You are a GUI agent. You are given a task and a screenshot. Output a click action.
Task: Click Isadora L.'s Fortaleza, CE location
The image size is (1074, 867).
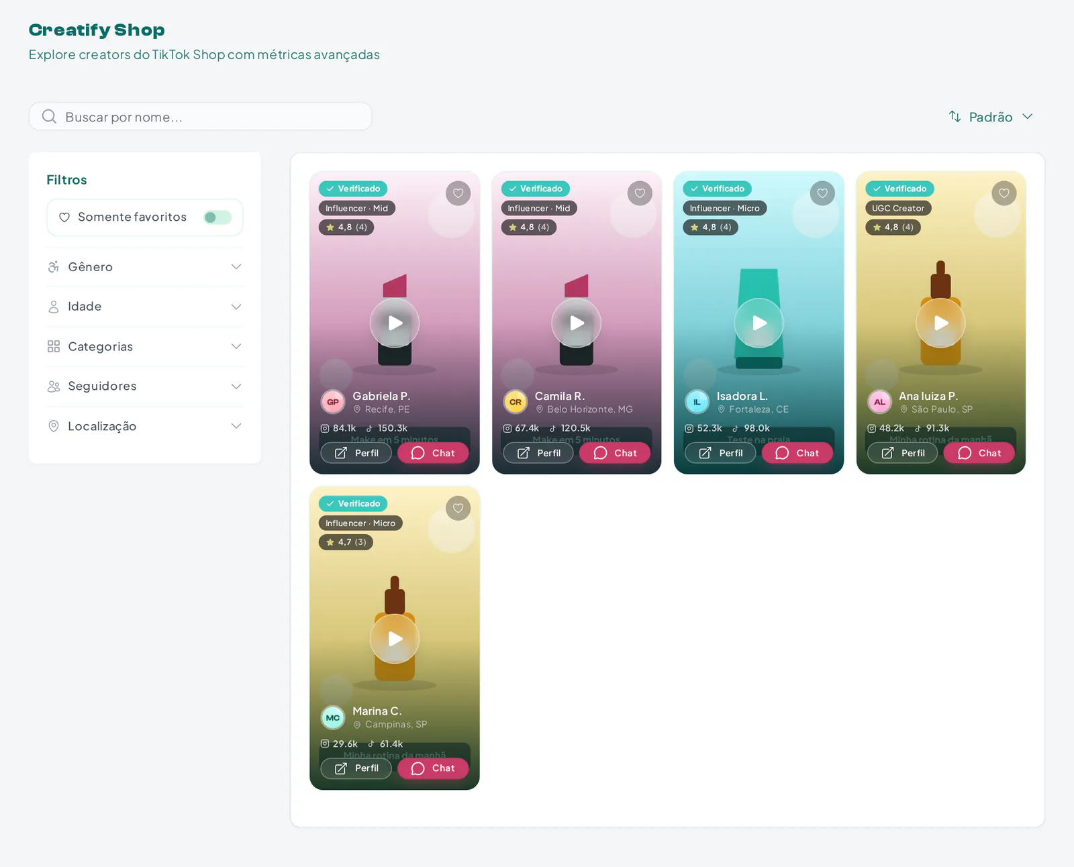[753, 409]
